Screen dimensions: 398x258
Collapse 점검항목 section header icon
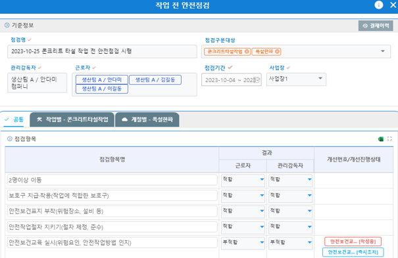pos(10,139)
